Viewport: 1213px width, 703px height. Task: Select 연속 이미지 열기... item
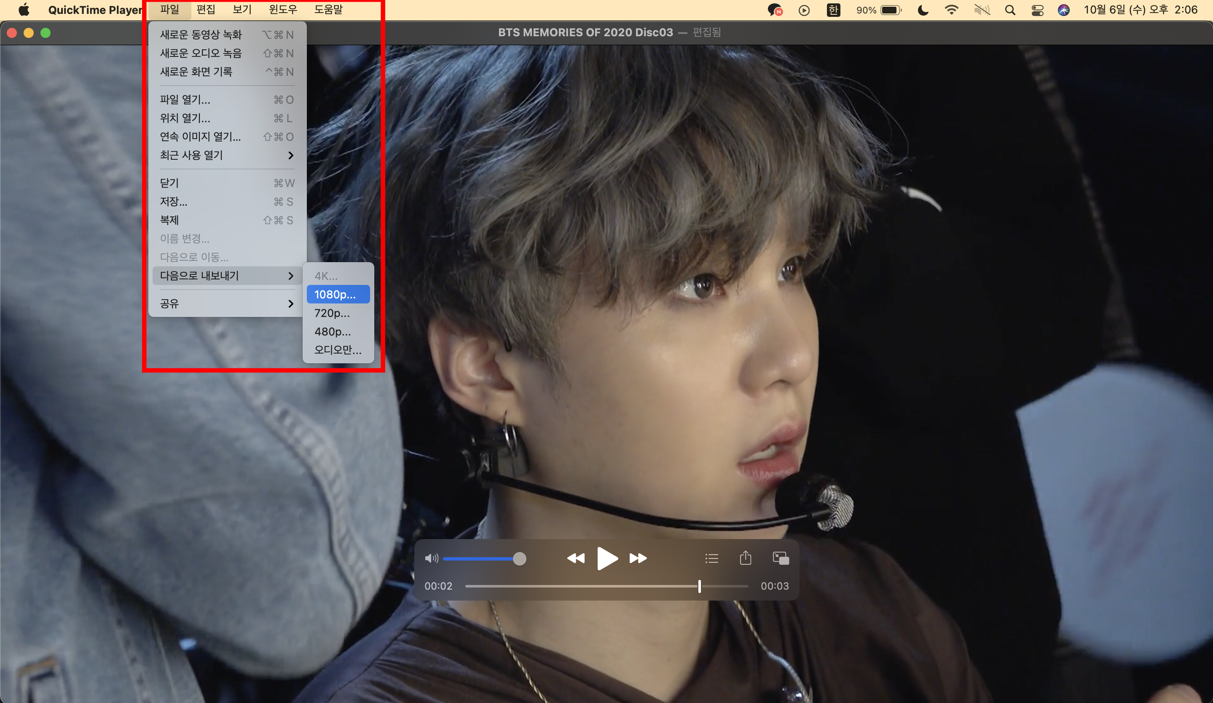click(227, 137)
